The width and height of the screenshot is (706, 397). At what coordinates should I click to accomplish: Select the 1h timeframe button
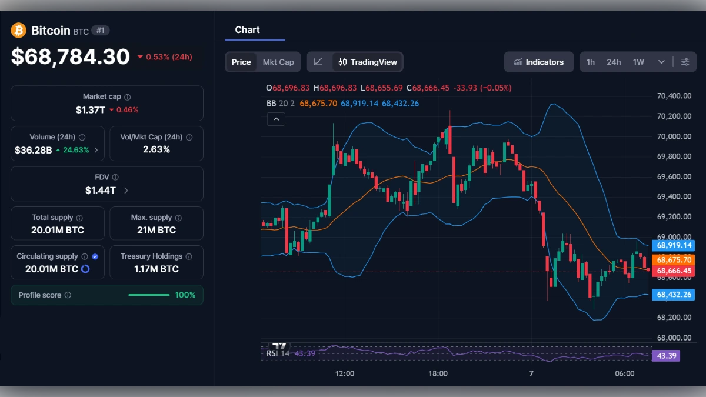[x=591, y=61]
